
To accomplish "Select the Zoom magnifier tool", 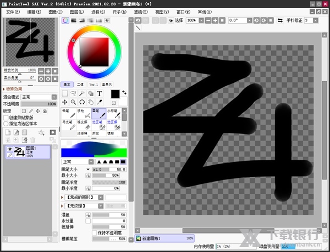I will (73, 102).
